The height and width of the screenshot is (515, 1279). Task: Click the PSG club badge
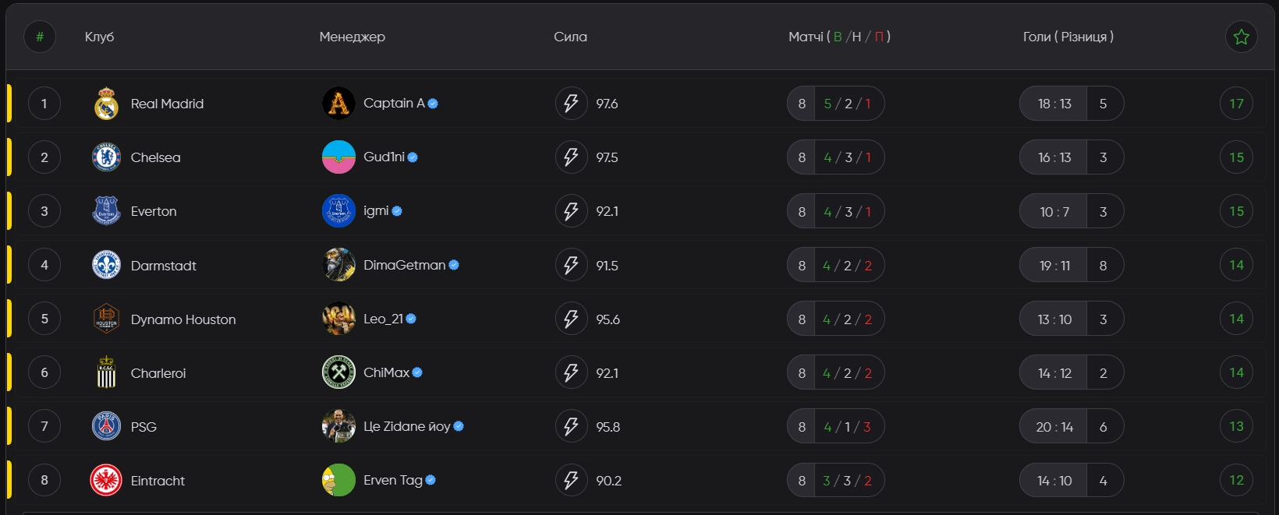pos(106,427)
